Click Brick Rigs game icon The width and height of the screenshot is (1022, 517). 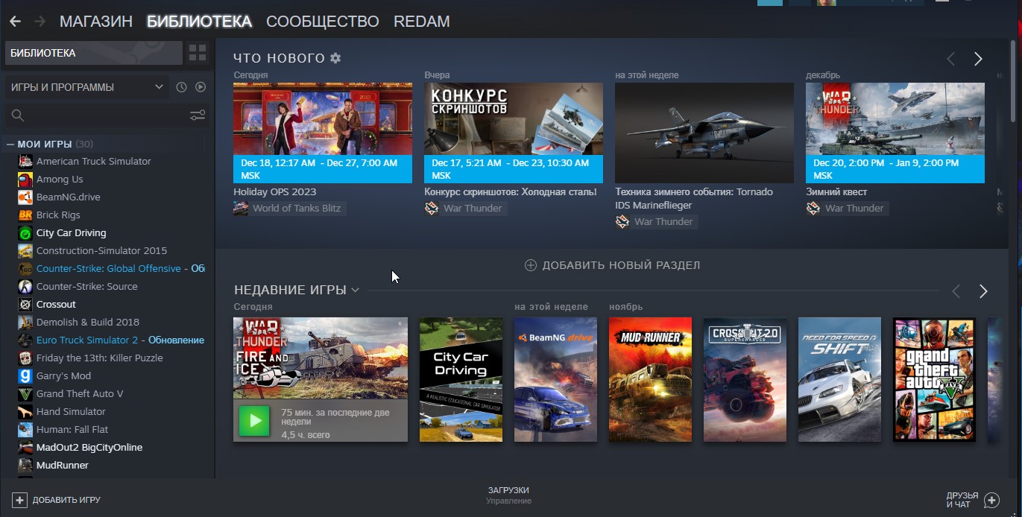tap(25, 215)
